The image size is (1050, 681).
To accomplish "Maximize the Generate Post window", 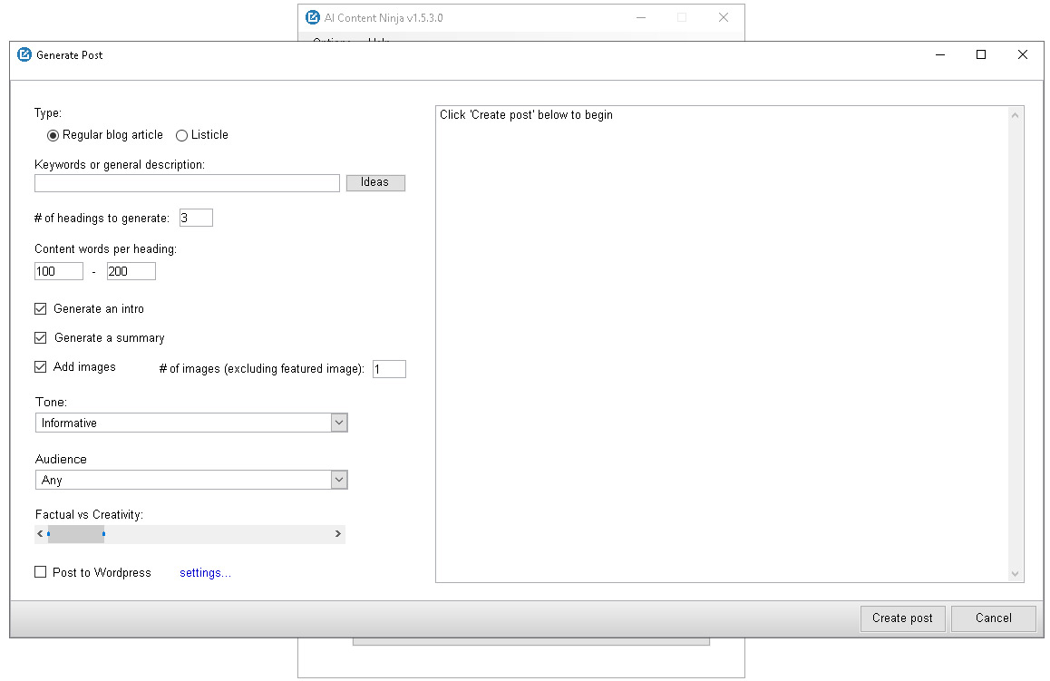I will pos(981,55).
